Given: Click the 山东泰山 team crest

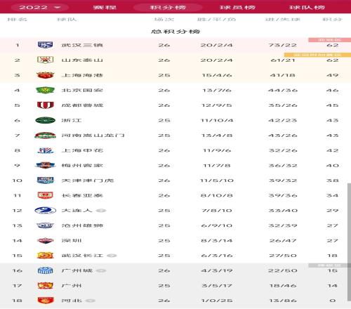Looking at the screenshot, I should (45, 60).
